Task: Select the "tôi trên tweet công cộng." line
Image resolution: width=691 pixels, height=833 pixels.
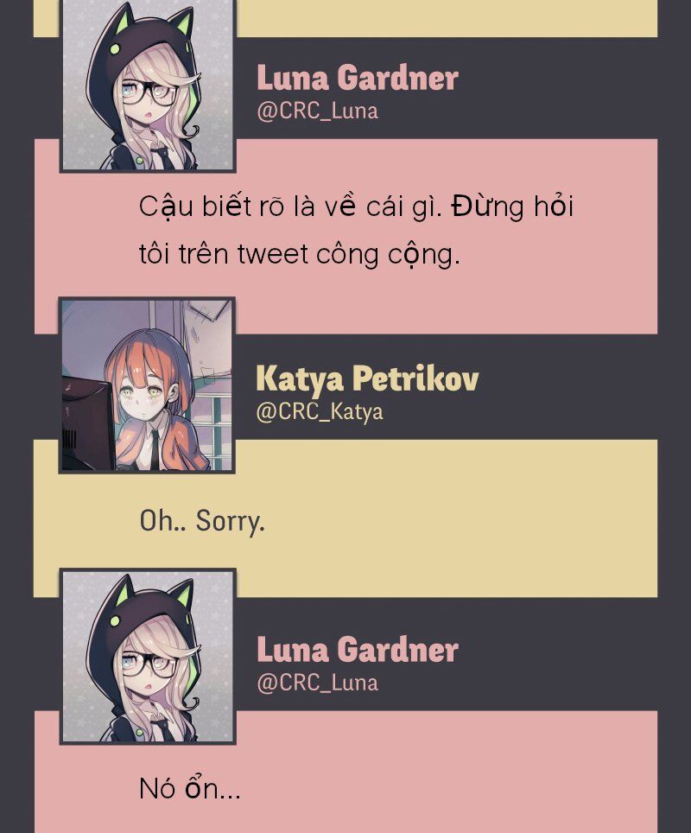Action: pos(300,254)
